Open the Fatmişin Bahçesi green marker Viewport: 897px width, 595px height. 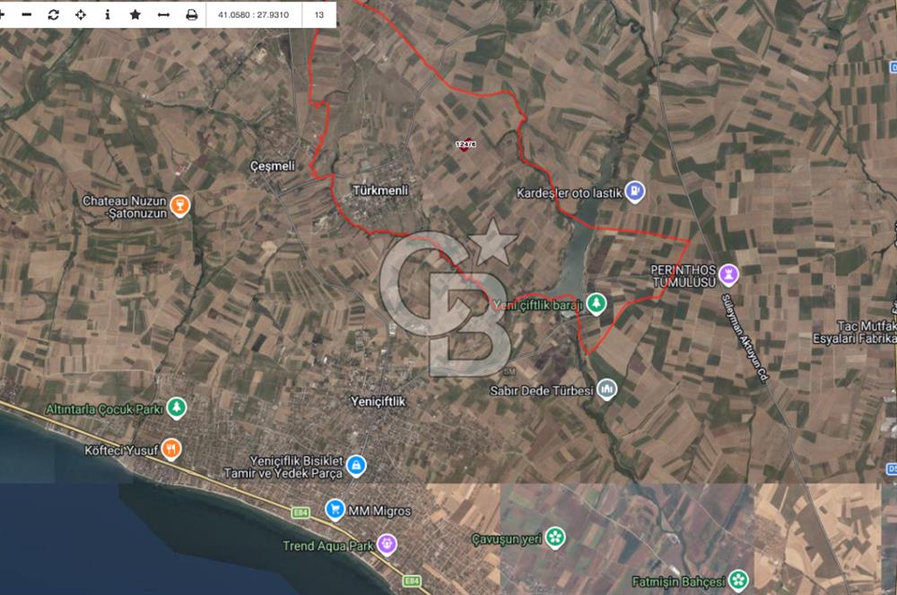tap(738, 580)
